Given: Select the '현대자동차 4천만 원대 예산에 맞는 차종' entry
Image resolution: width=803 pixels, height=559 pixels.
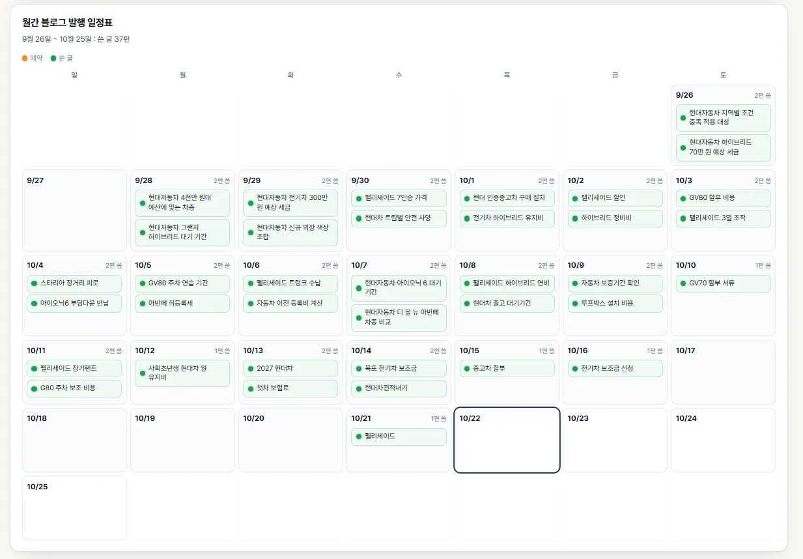Looking at the screenshot, I should pyautogui.click(x=182, y=203).
